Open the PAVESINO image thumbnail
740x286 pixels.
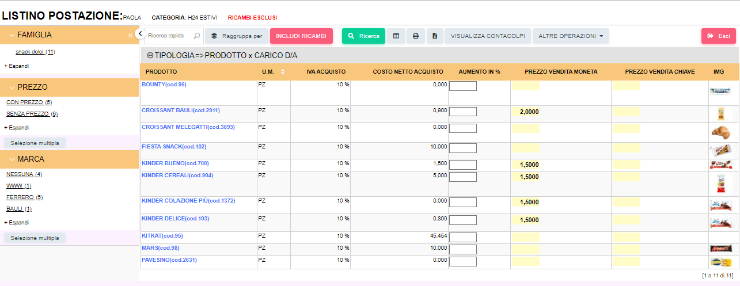coord(720,262)
